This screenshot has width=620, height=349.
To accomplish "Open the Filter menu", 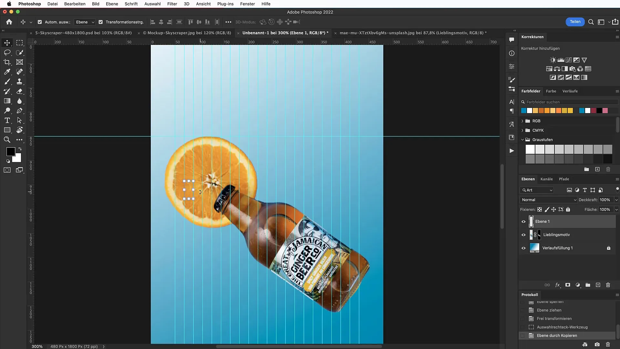I will (172, 4).
